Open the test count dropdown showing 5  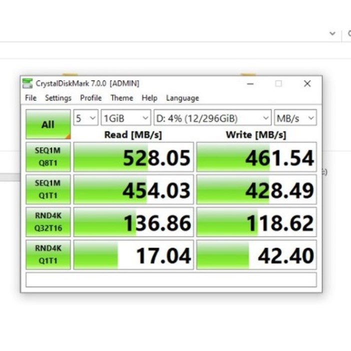[x=85, y=118]
